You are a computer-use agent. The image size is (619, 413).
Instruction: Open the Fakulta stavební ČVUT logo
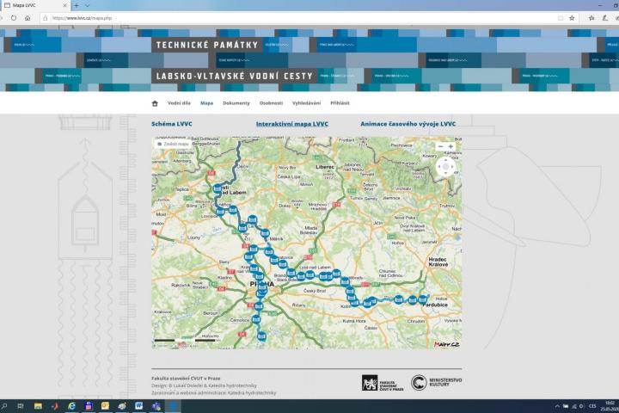[x=381, y=383]
